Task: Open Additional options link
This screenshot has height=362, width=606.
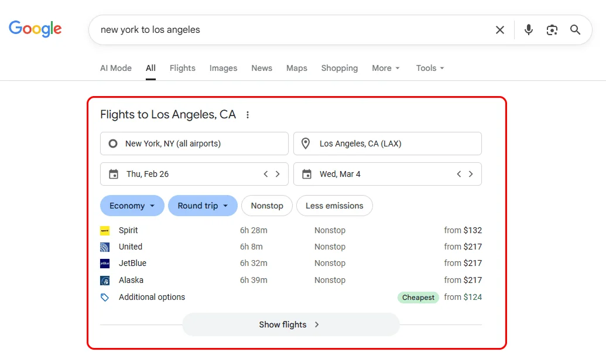Action: 152,297
